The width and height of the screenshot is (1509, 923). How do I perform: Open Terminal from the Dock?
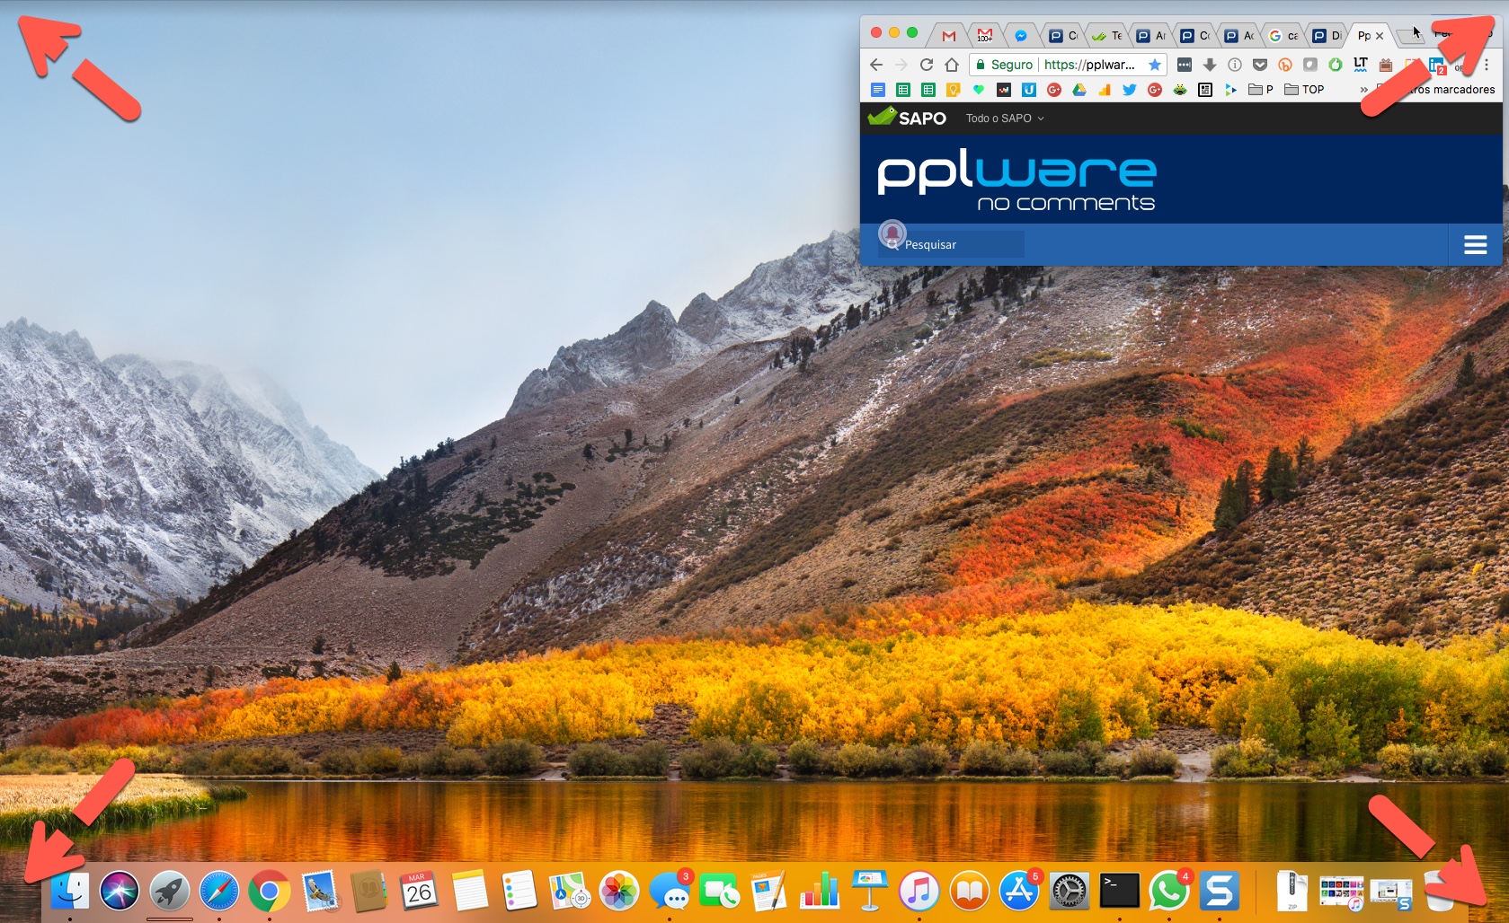point(1120,892)
